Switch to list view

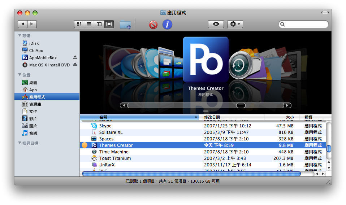click(89, 24)
